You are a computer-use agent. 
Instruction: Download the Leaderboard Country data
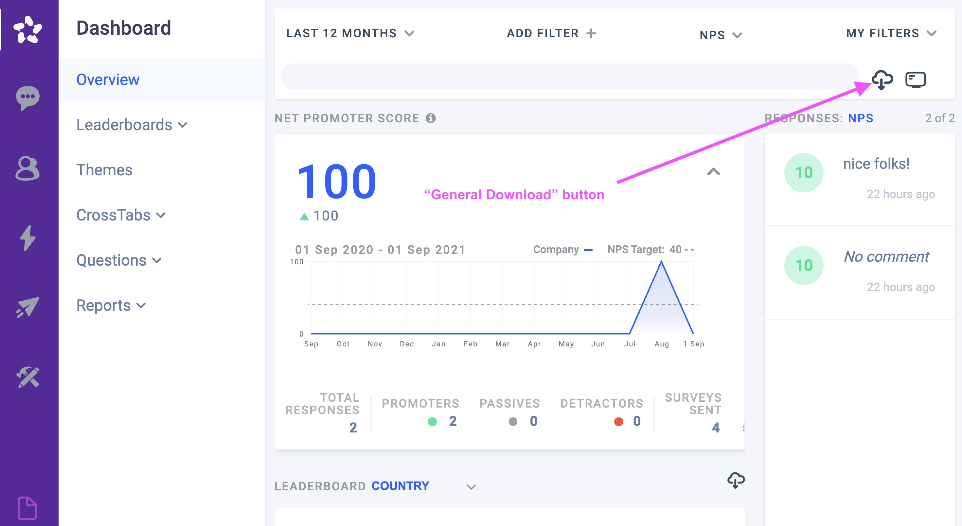pos(736,480)
